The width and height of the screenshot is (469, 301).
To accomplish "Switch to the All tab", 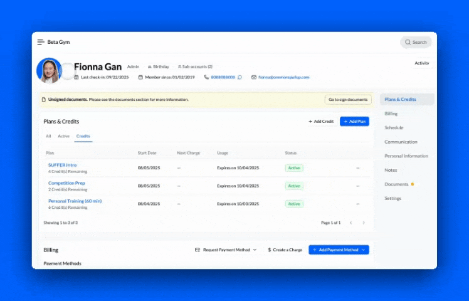I will (48, 136).
